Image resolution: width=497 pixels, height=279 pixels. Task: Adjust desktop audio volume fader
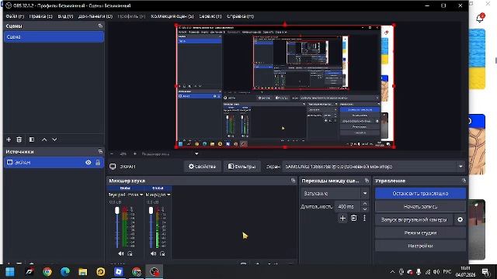click(x=117, y=210)
